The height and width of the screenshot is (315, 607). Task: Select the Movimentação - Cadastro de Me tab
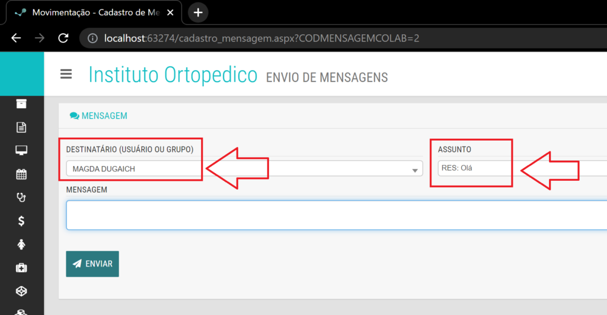(x=94, y=13)
